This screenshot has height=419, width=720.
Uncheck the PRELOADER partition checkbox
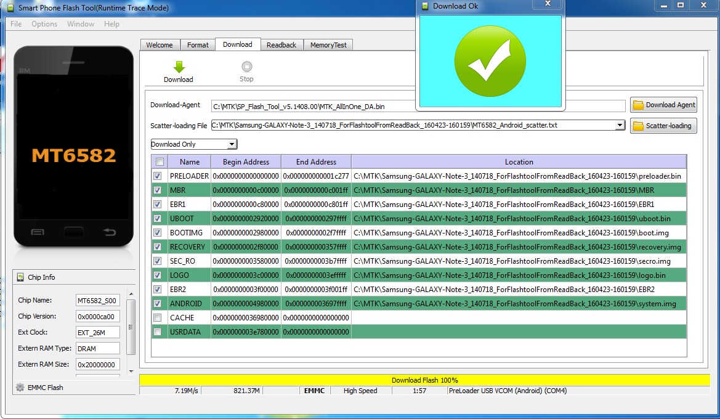[158, 176]
